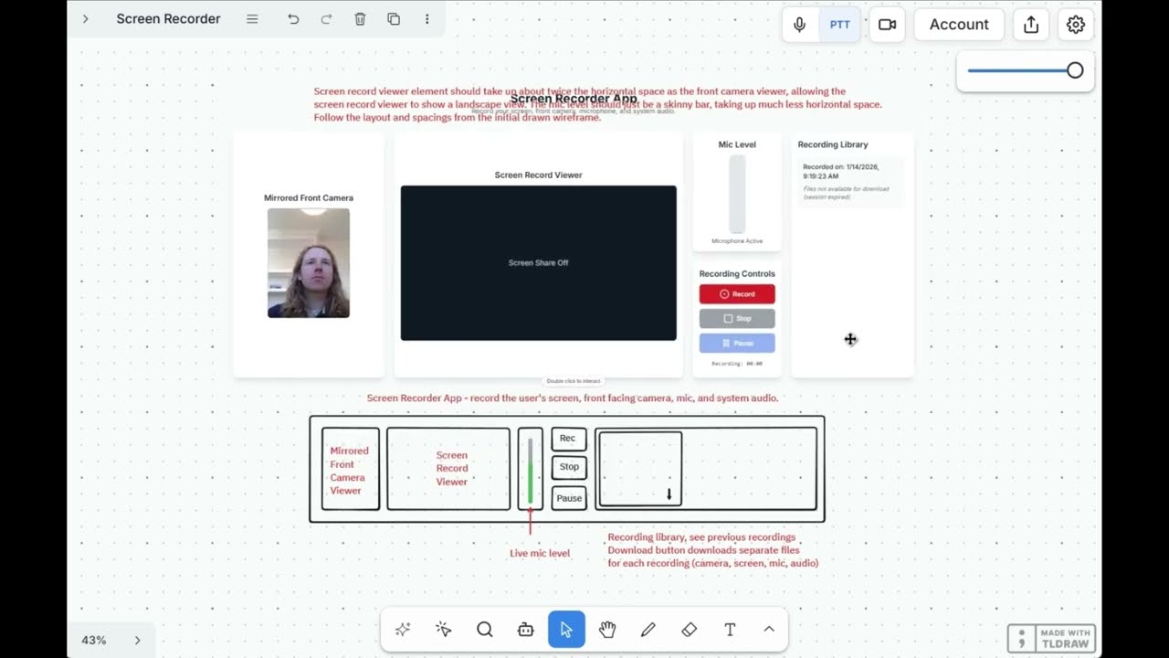Click the Recording: 00:00 timer text
The height and width of the screenshot is (658, 1169).
(737, 364)
